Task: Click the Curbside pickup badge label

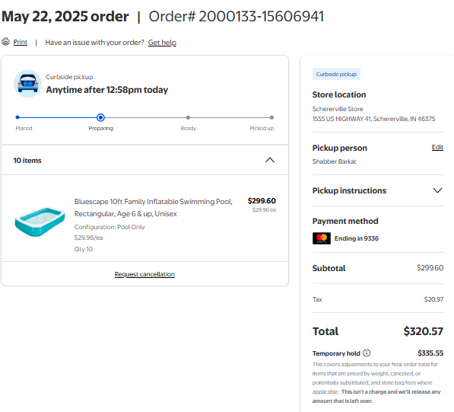Action: (x=336, y=74)
